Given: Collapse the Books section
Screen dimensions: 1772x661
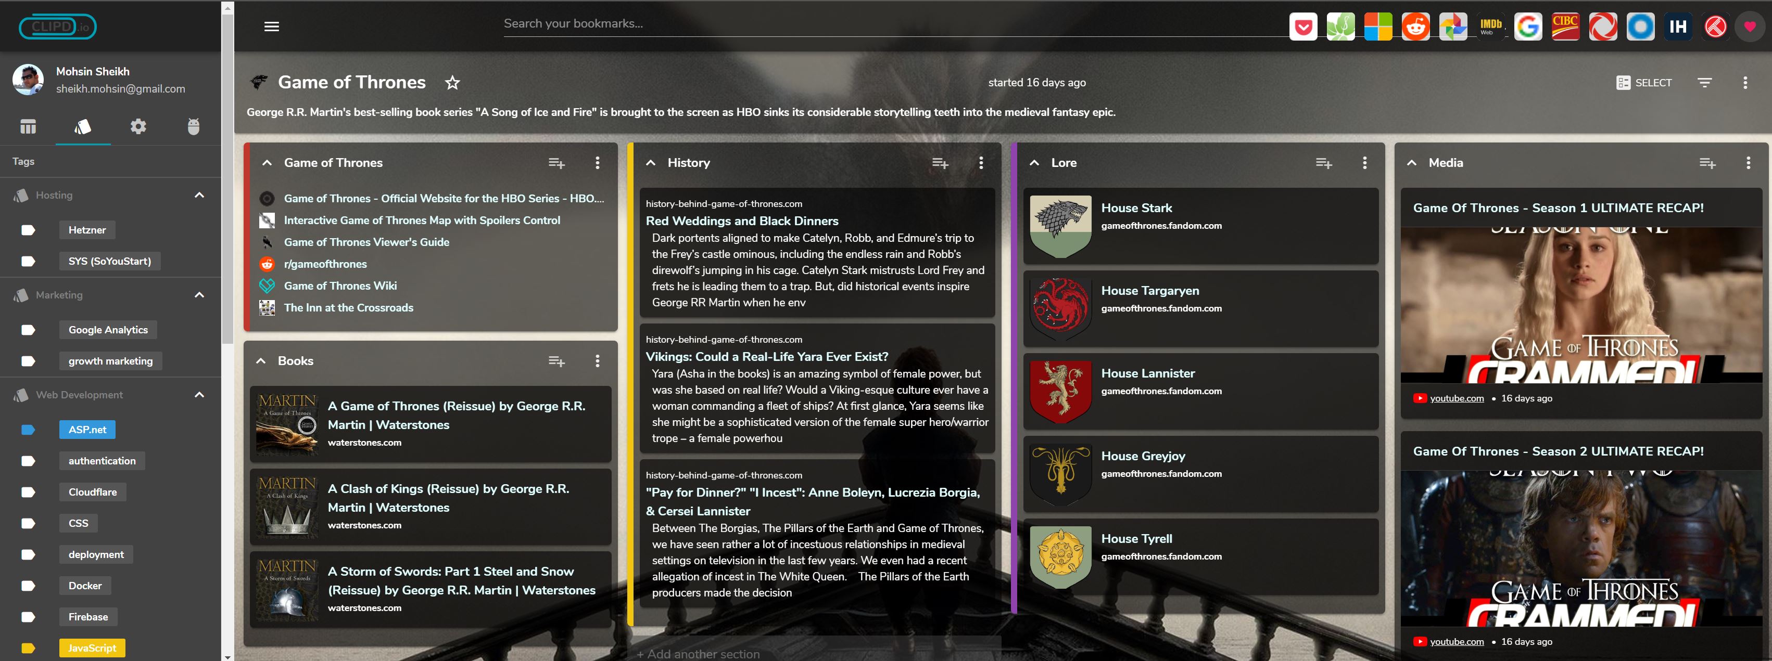Looking at the screenshot, I should click(261, 361).
